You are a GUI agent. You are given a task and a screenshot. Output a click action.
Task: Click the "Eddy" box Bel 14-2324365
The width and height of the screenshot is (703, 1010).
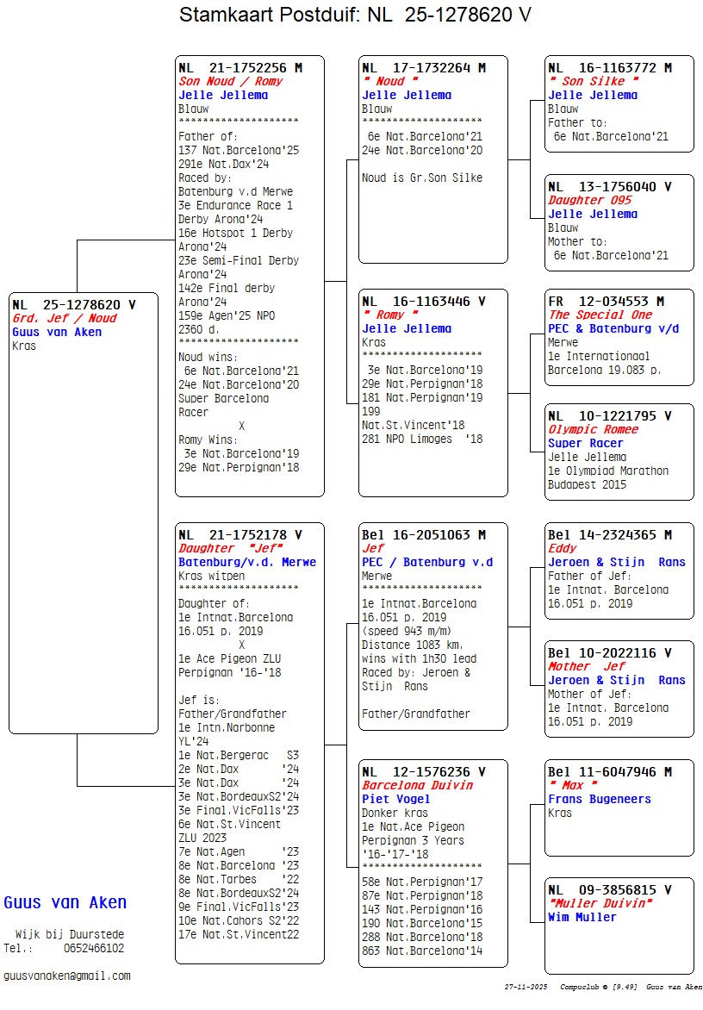point(619,570)
